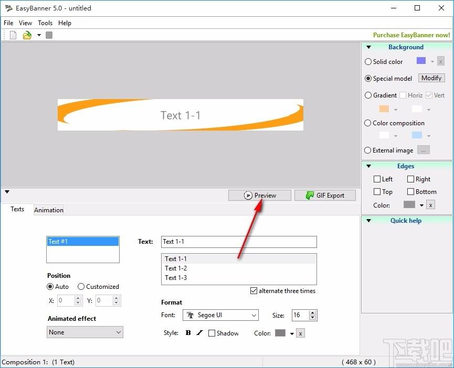Clear the text color with x button

(x=300, y=333)
